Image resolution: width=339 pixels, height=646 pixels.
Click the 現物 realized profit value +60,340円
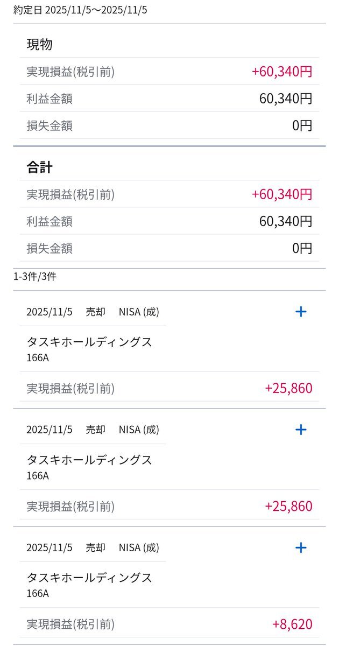[281, 72]
